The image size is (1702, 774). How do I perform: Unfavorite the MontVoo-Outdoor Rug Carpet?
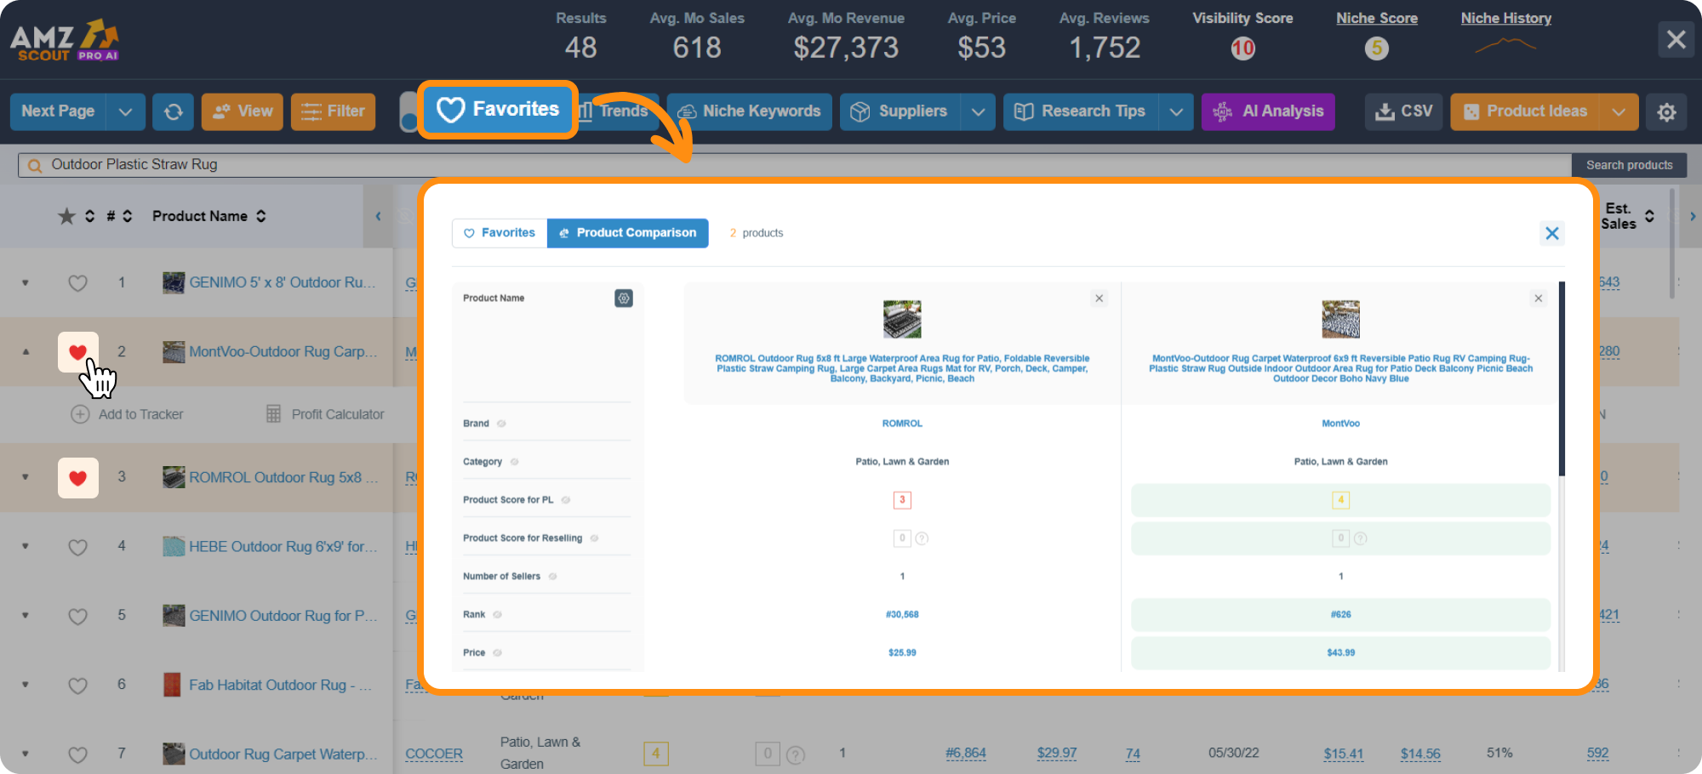[77, 351]
